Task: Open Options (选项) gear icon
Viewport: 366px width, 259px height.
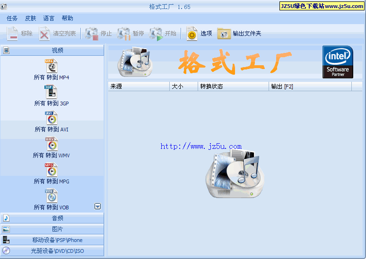Action: 192,34
